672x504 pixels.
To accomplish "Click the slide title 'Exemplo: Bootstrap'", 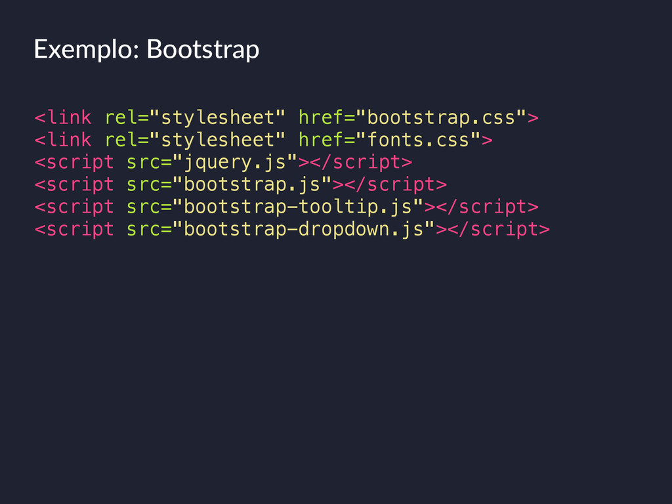I will 146,50.
